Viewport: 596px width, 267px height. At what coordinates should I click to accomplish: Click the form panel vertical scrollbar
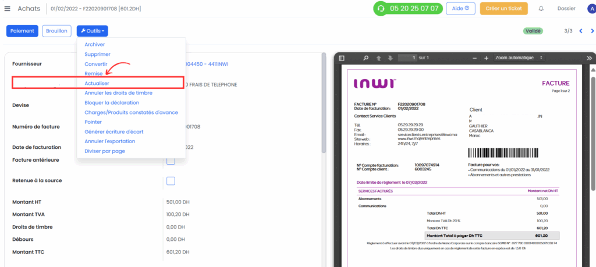[324, 102]
